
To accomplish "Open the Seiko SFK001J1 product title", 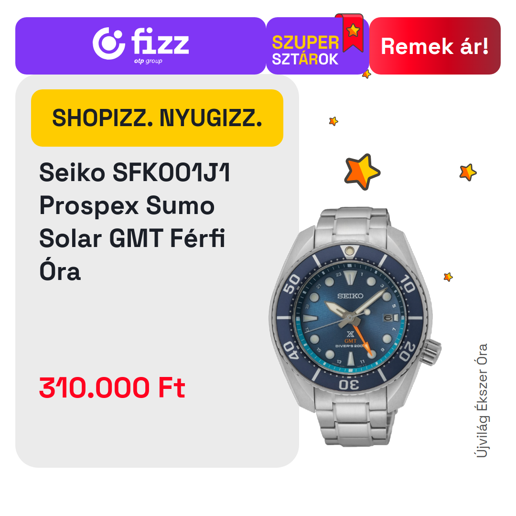I will point(135,222).
